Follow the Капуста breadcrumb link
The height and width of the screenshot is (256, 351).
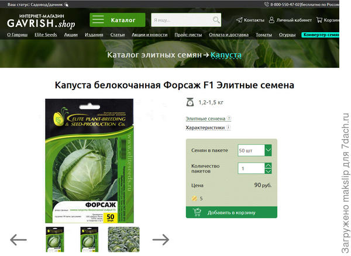pyautogui.click(x=226, y=56)
